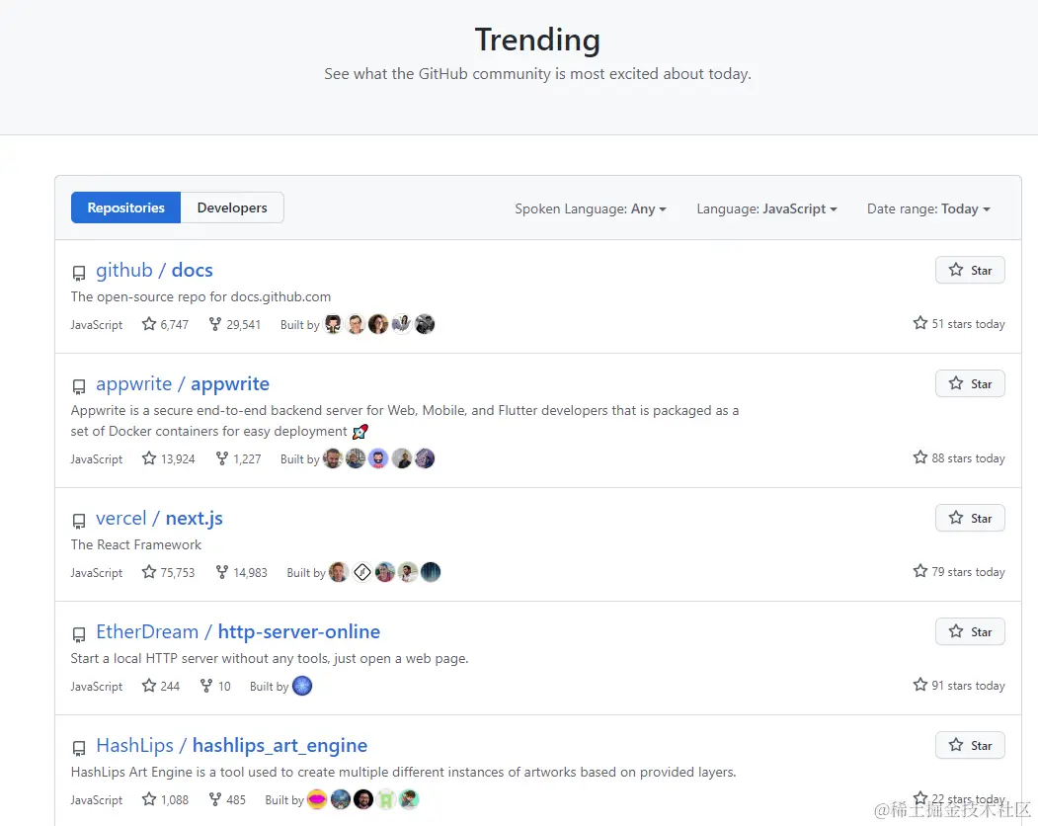This screenshot has width=1038, height=826.
Task: Open HashLips / hashlips_art_engine repository link
Action: point(232,745)
